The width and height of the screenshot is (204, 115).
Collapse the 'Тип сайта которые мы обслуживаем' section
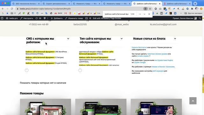point(121,39)
